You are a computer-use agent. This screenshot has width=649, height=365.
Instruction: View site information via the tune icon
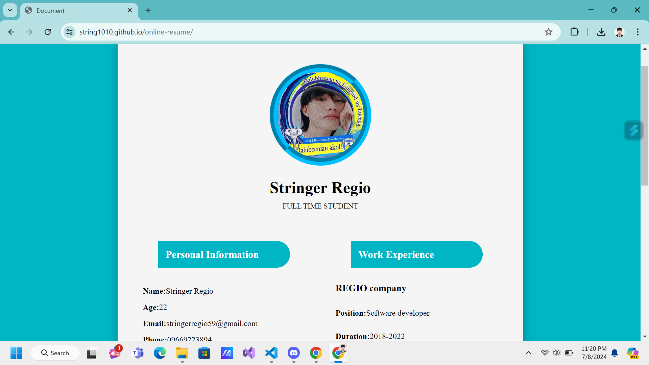pos(69,32)
